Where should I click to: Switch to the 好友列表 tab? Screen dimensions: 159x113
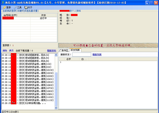tap(75, 50)
